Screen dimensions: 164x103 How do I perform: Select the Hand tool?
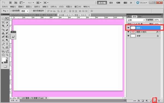[3, 55]
